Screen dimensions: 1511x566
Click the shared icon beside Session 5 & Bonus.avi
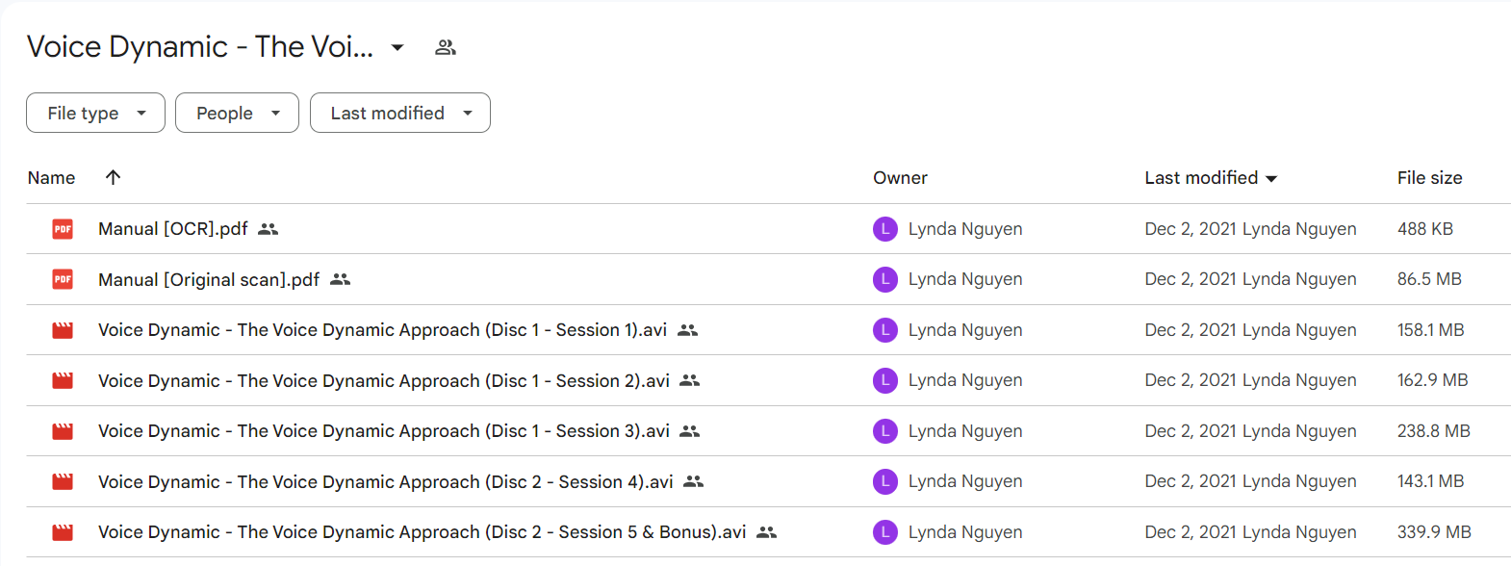766,532
